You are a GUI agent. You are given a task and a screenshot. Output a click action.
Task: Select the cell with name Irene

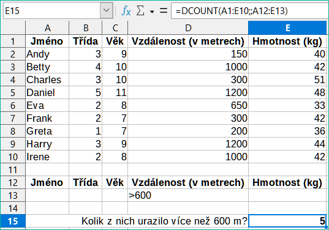click(x=47, y=157)
